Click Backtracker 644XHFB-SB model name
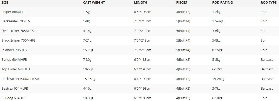The width and height of the screenshot is (279, 101). tap(20, 79)
